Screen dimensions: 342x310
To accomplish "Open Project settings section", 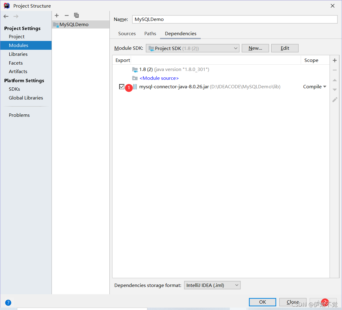I will tap(17, 37).
